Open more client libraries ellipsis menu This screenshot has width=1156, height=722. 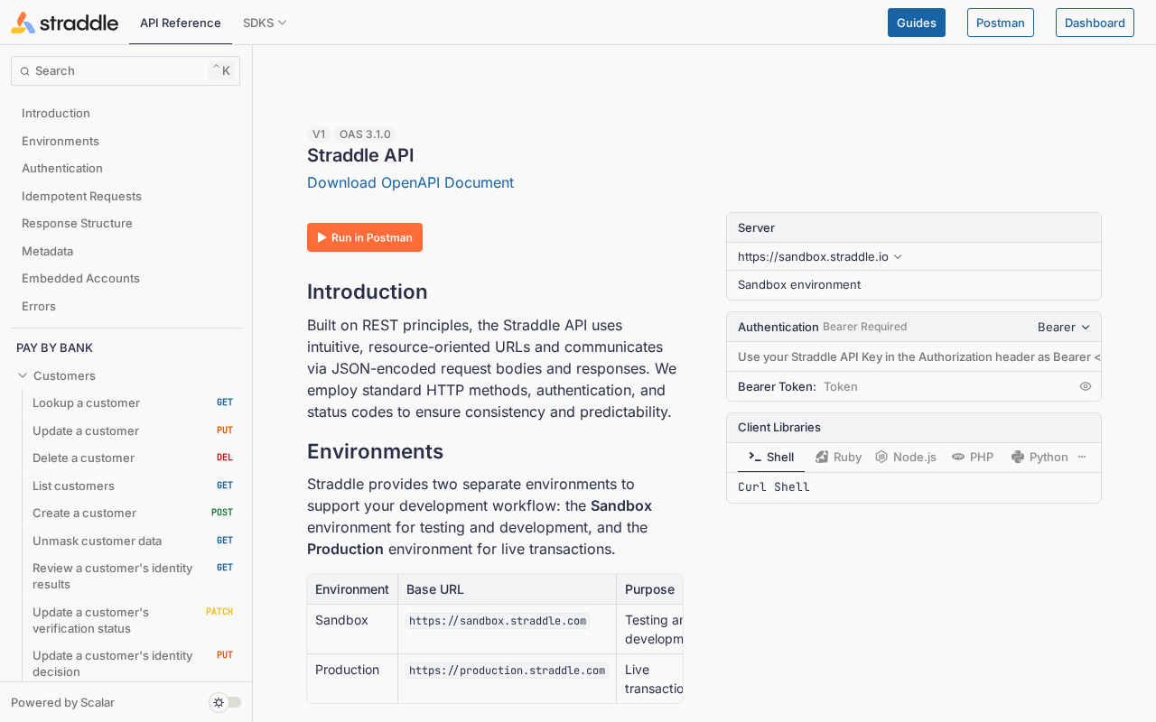[1082, 458]
